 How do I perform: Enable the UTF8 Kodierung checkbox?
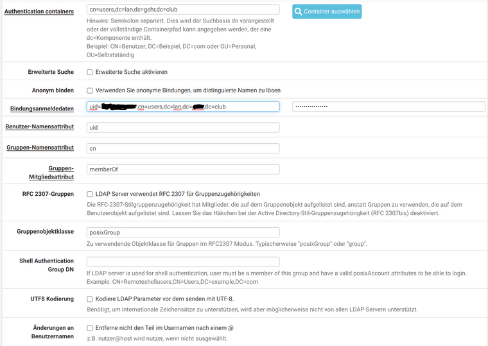point(90,299)
